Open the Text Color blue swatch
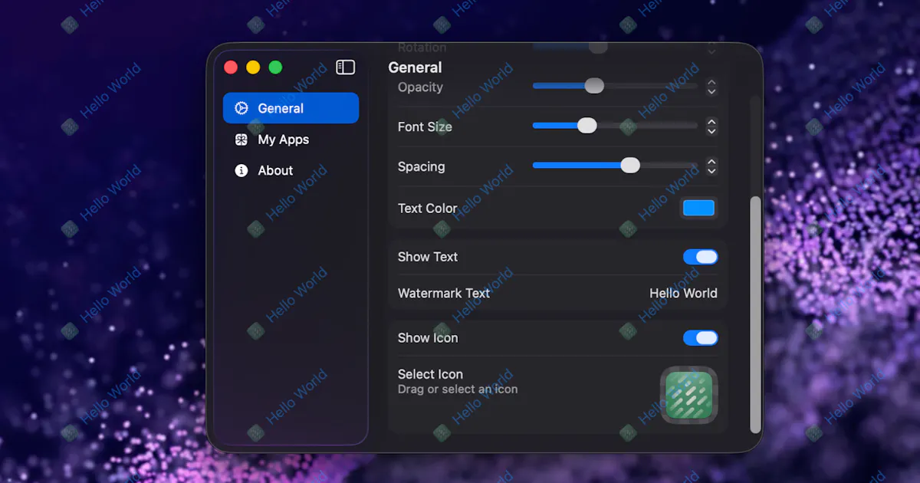 tap(698, 208)
